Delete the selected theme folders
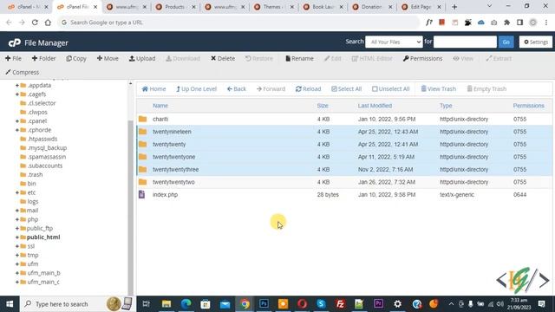 pyautogui.click(x=223, y=58)
